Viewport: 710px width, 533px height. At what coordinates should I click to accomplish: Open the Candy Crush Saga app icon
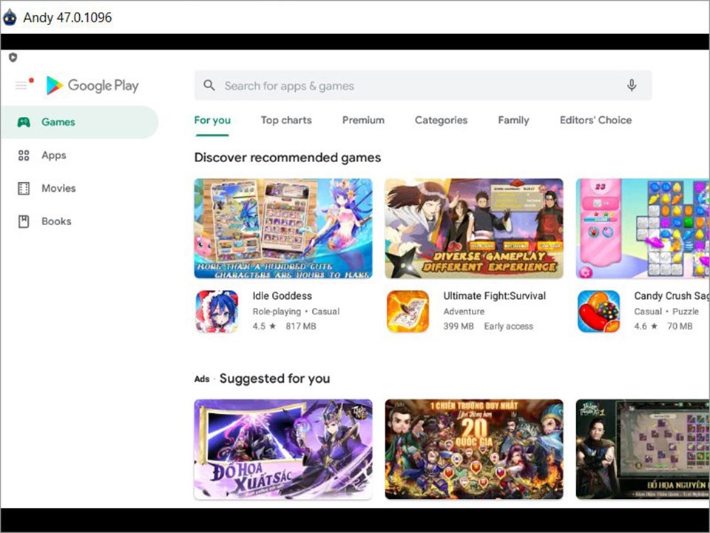click(x=598, y=312)
